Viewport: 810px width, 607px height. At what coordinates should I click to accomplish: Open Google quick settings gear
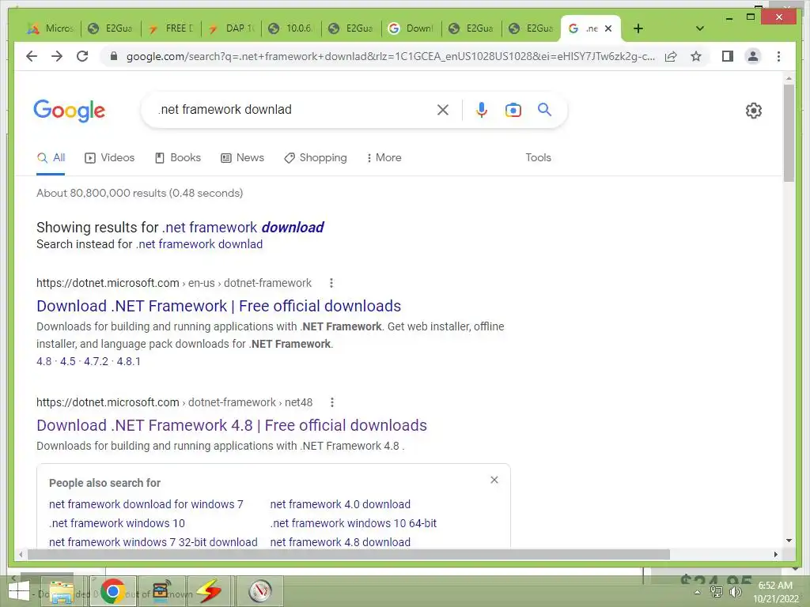754,111
